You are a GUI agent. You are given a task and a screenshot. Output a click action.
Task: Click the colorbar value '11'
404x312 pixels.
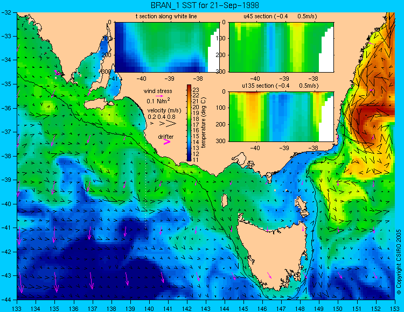[196, 160]
